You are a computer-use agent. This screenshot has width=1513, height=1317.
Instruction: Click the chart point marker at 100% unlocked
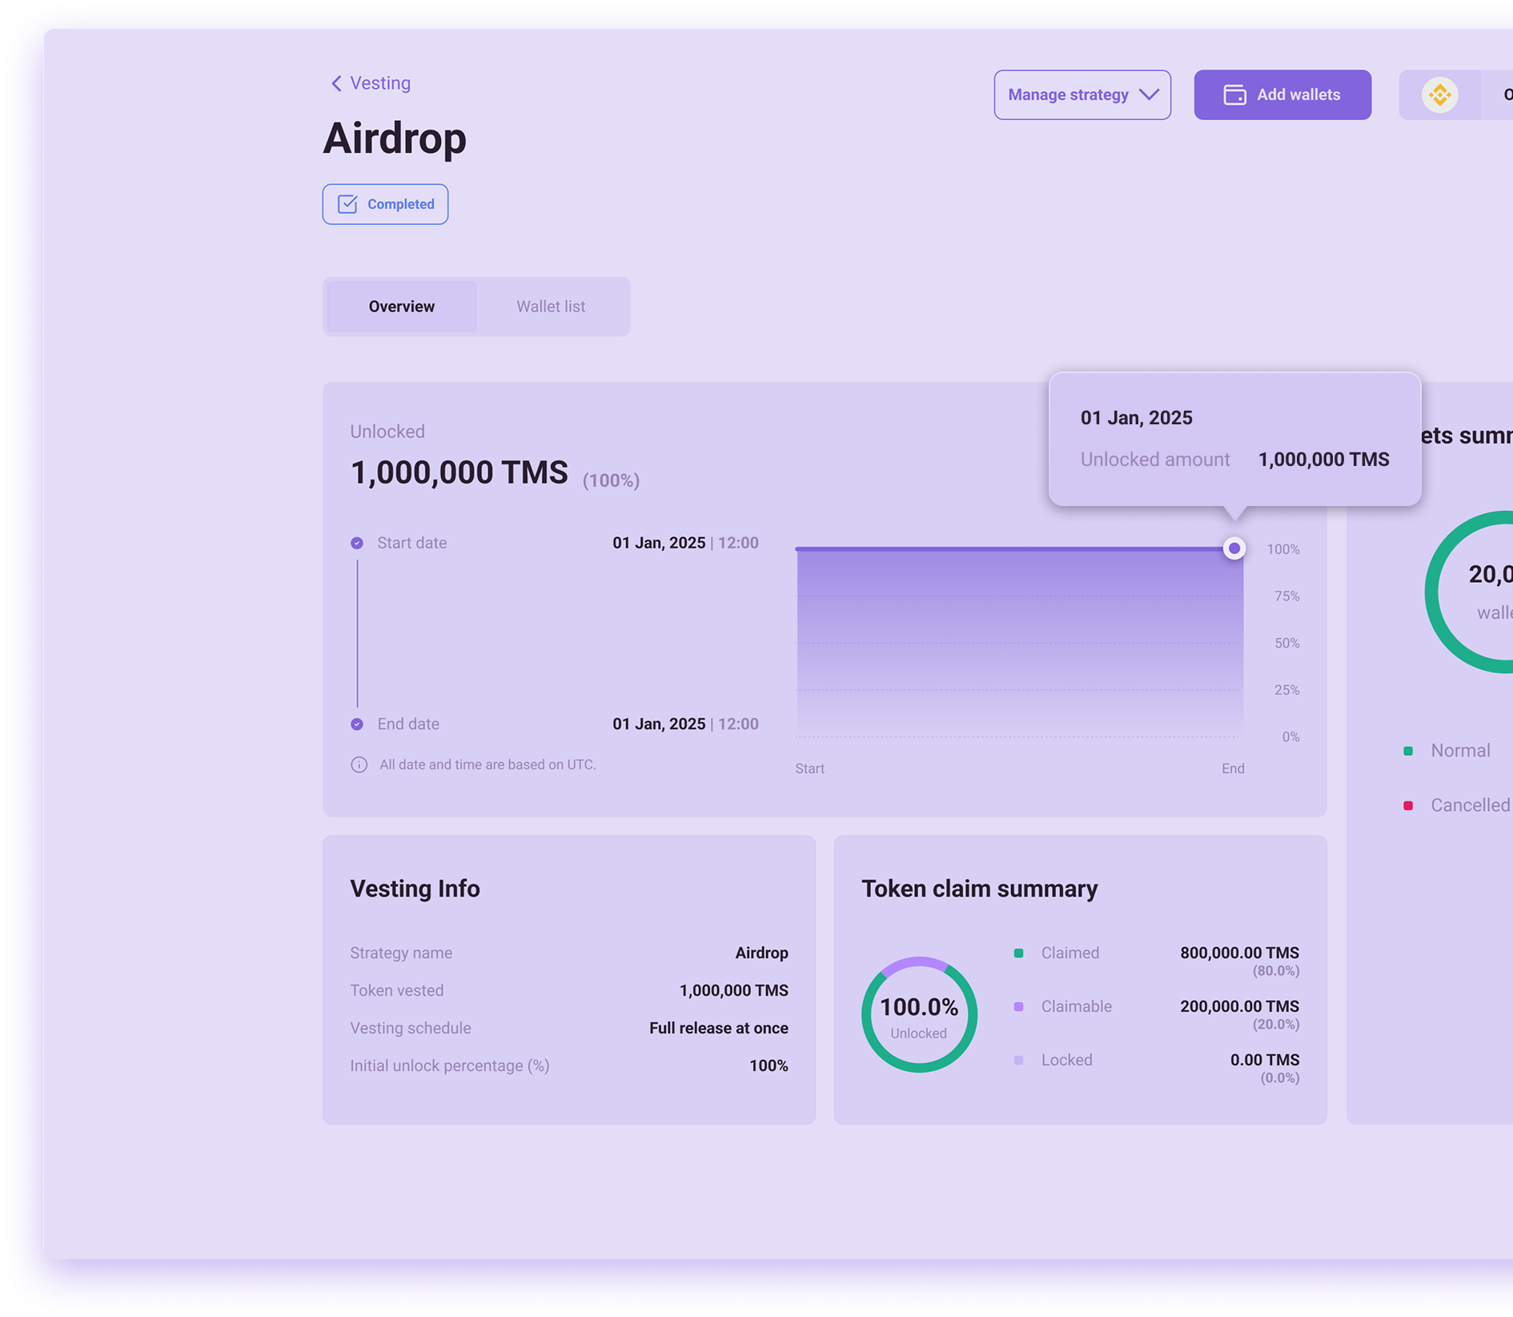pyautogui.click(x=1234, y=548)
